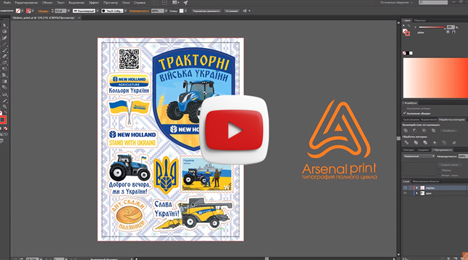The width and height of the screenshot is (468, 260).
Task: Expand the first layer in Layers panel
Action: coord(416,187)
